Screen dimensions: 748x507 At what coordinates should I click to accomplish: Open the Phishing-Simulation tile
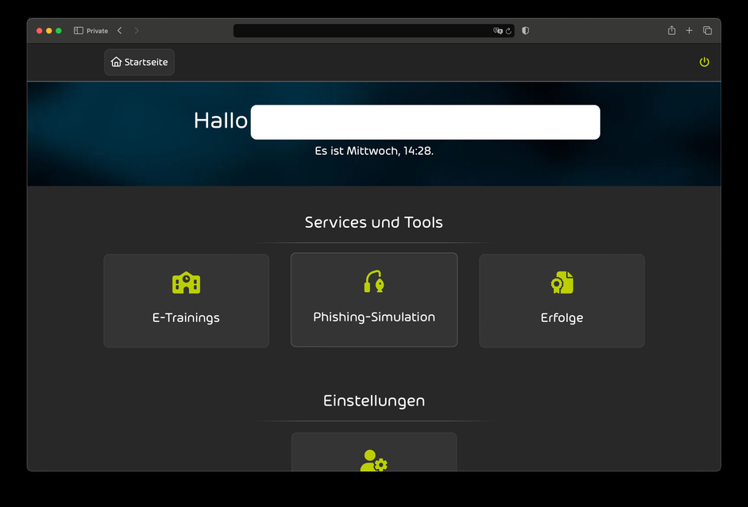[x=373, y=300]
